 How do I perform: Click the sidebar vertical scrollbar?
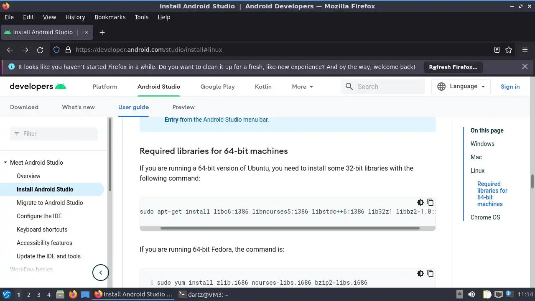(x=110, y=155)
